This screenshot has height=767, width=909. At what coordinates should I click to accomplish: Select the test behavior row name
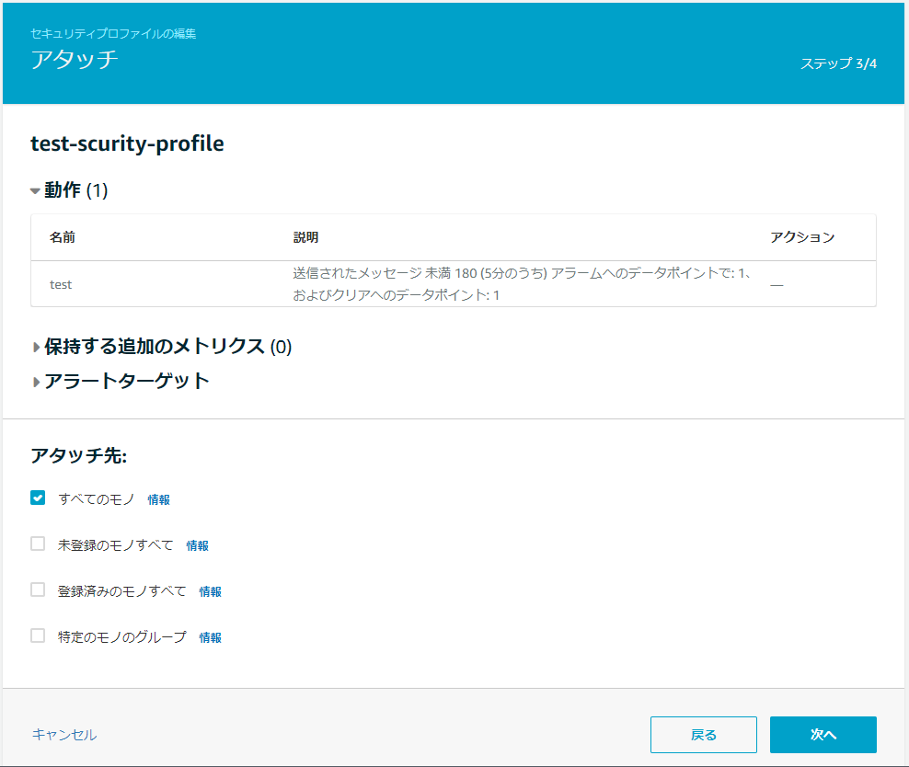pyautogui.click(x=61, y=285)
